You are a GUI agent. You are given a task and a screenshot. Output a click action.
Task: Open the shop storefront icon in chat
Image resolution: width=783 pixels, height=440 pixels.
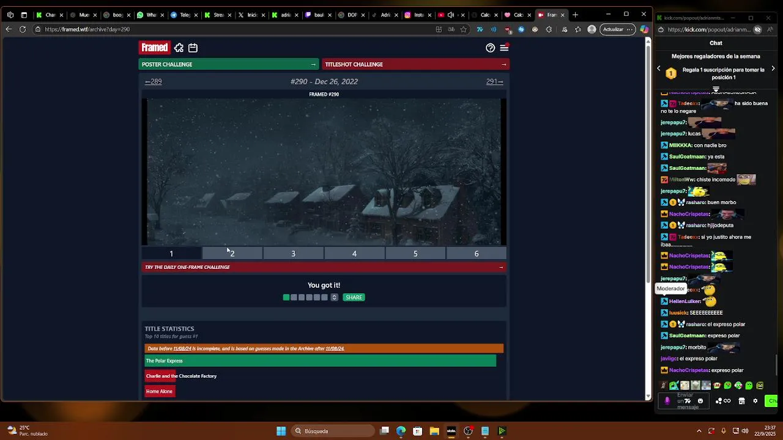coord(741,401)
